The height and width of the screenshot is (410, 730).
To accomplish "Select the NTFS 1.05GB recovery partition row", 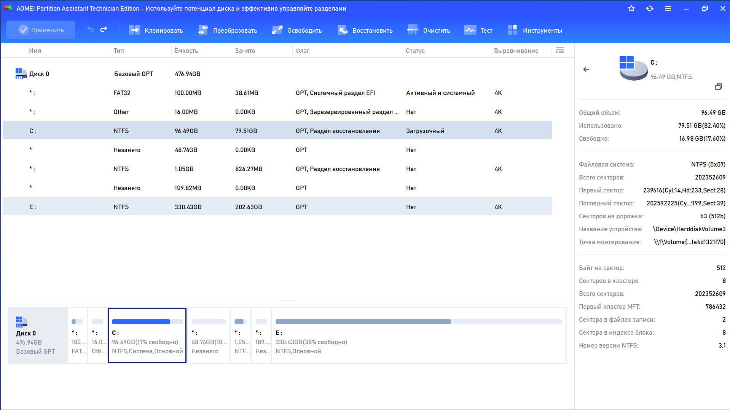I will coord(277,169).
